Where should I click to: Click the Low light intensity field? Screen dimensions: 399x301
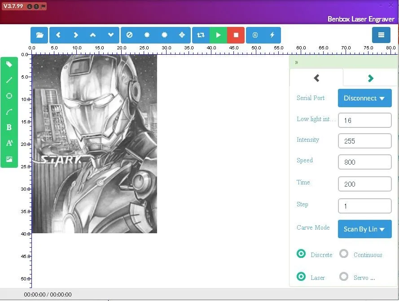364,120
